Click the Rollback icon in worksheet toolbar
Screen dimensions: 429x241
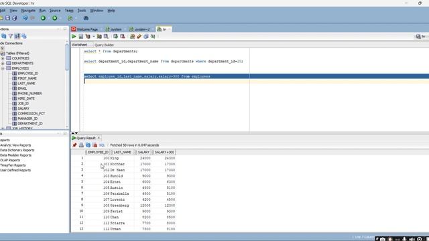[123, 36]
